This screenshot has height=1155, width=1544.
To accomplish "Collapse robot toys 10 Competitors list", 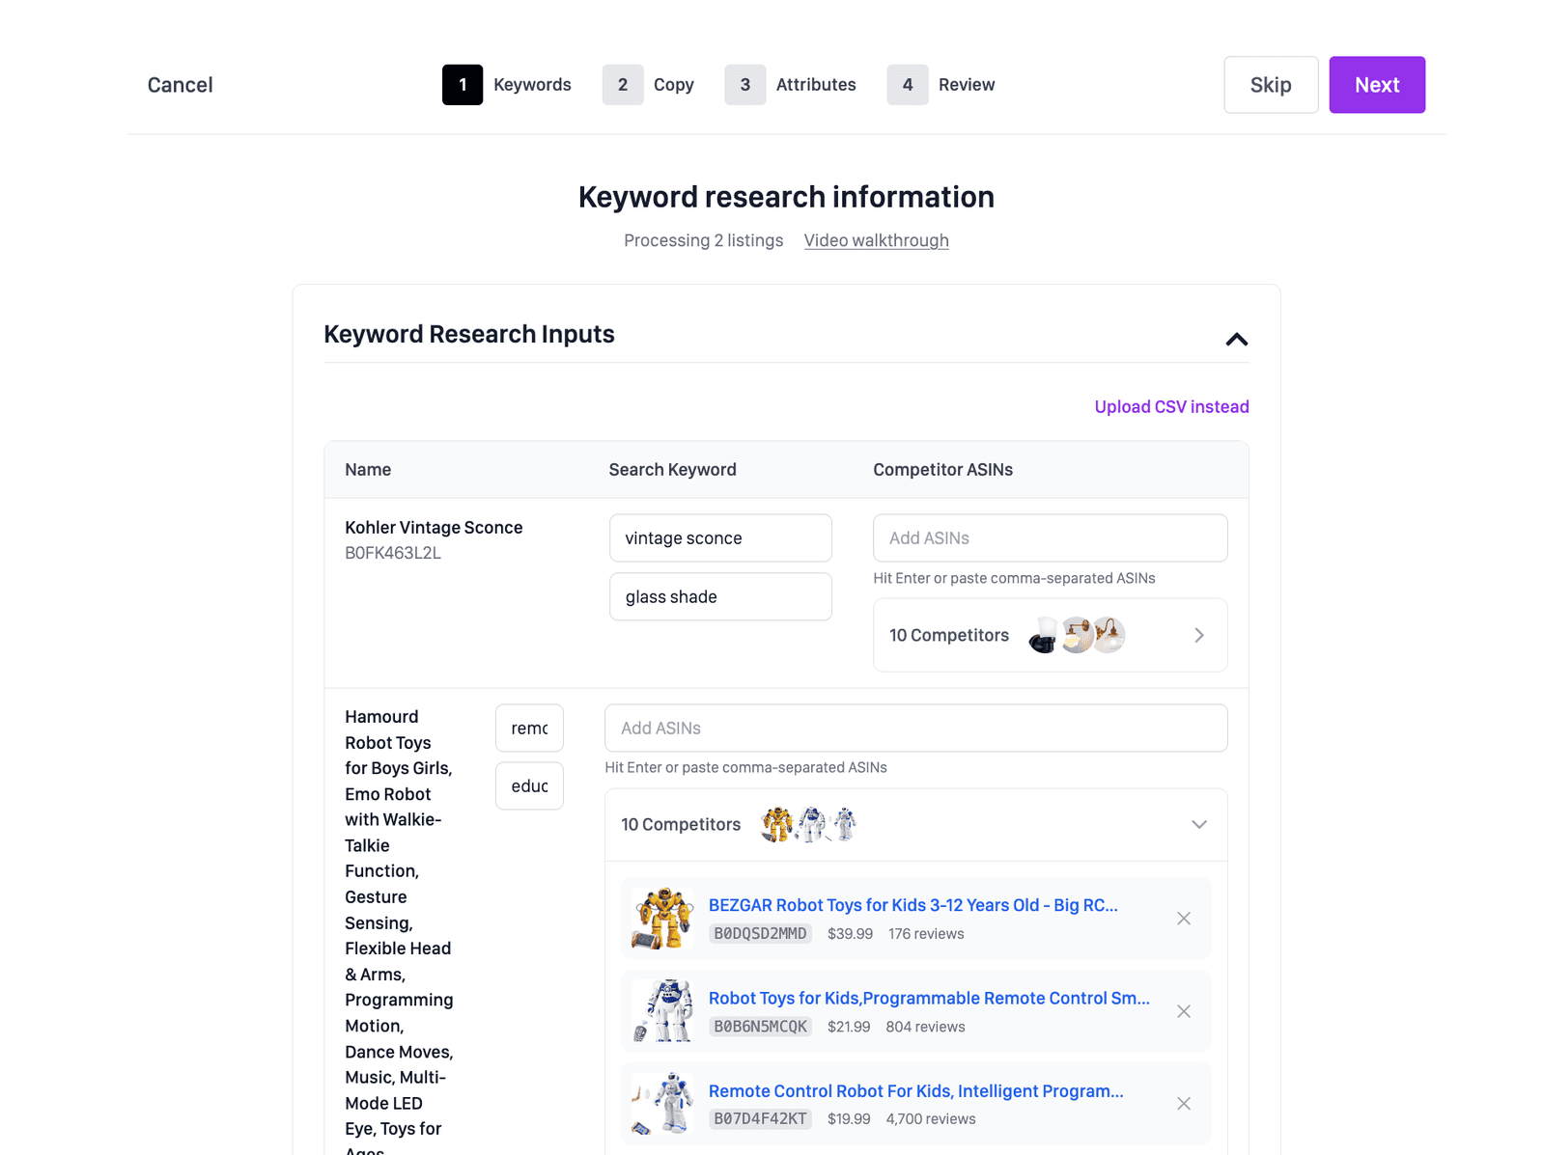I will coord(1198,824).
